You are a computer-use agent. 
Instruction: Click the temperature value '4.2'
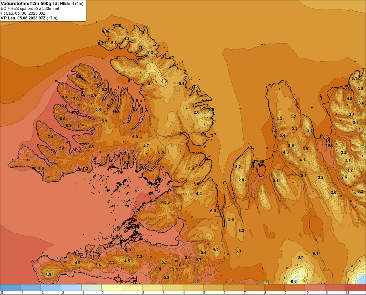(x=127, y=38)
